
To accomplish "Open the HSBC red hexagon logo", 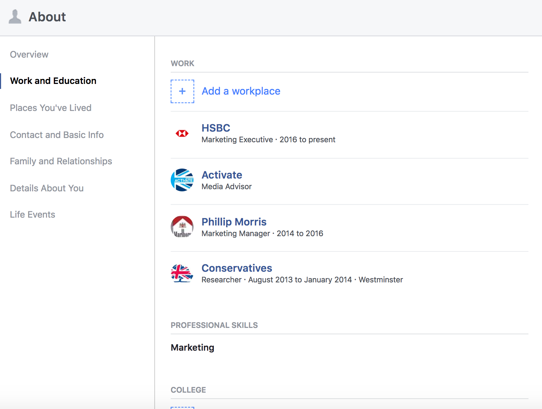I will (x=182, y=133).
